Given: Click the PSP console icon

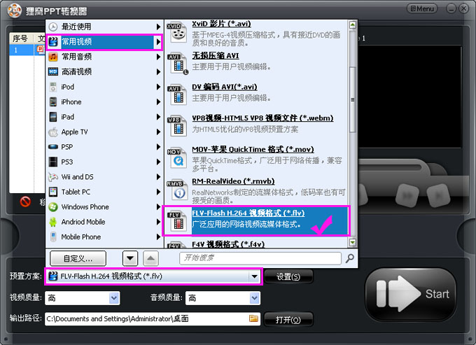Looking at the screenshot, I should click(x=52, y=147).
